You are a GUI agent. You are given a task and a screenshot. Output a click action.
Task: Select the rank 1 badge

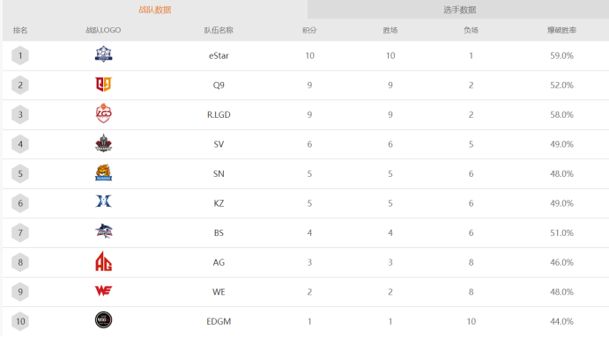coord(20,55)
